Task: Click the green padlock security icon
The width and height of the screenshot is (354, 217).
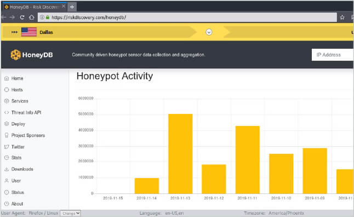Action: [x=48, y=17]
